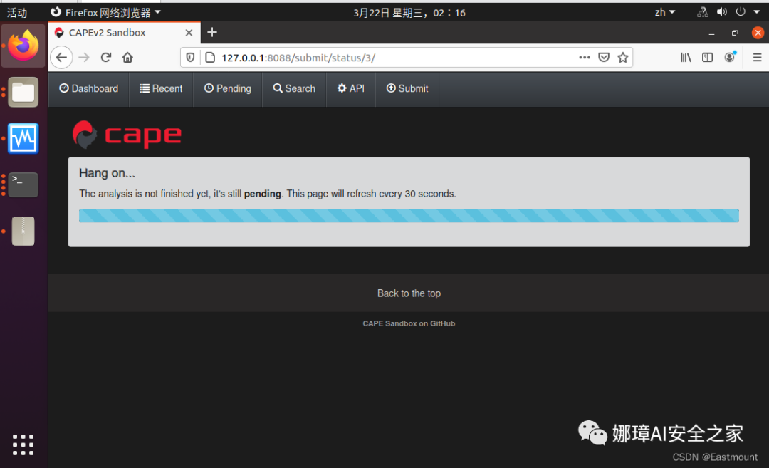The image size is (769, 468).
Task: Open a new tab with the plus button
Action: click(x=212, y=32)
